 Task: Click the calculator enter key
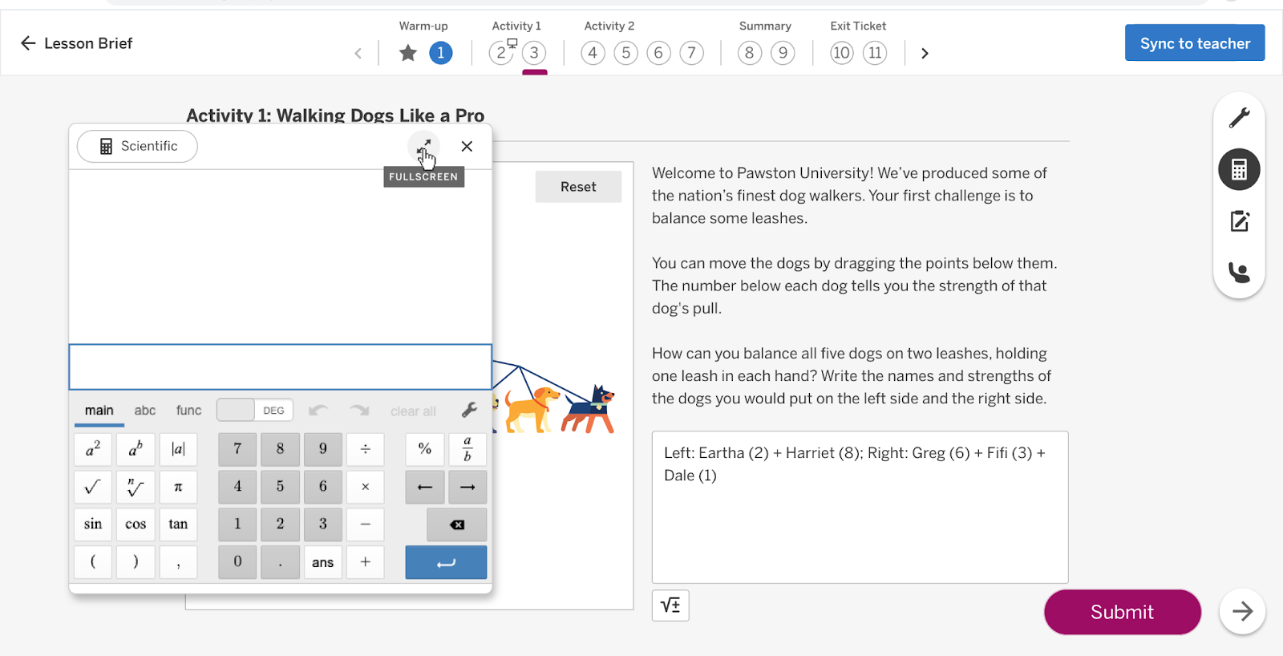pyautogui.click(x=446, y=562)
